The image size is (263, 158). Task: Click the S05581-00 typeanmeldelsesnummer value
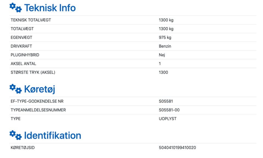click(x=169, y=110)
